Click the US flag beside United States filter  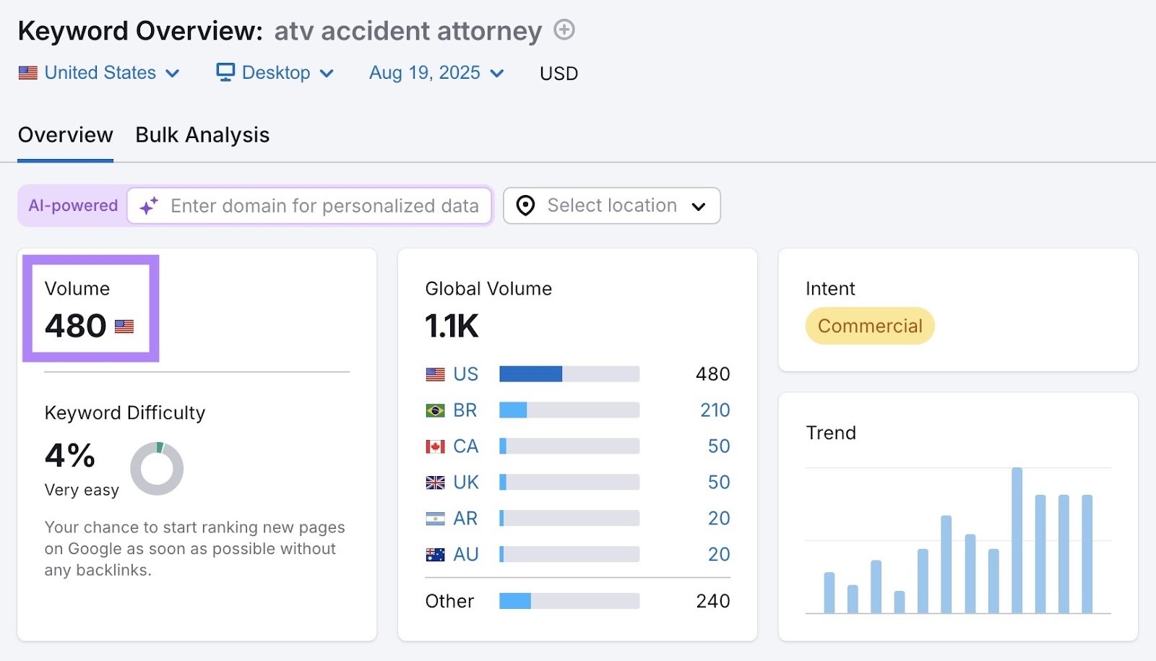coord(27,72)
